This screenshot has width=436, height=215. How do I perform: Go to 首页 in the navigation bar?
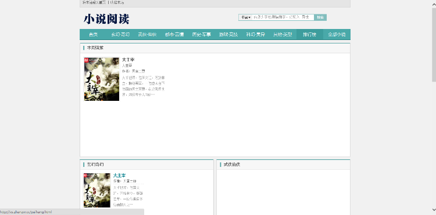tap(93, 35)
